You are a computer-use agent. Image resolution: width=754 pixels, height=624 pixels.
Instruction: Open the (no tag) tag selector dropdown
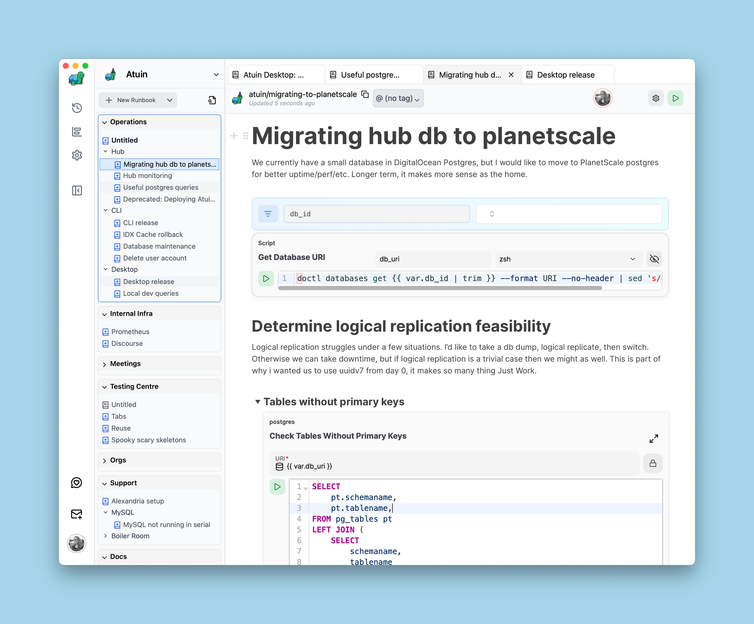tap(398, 98)
